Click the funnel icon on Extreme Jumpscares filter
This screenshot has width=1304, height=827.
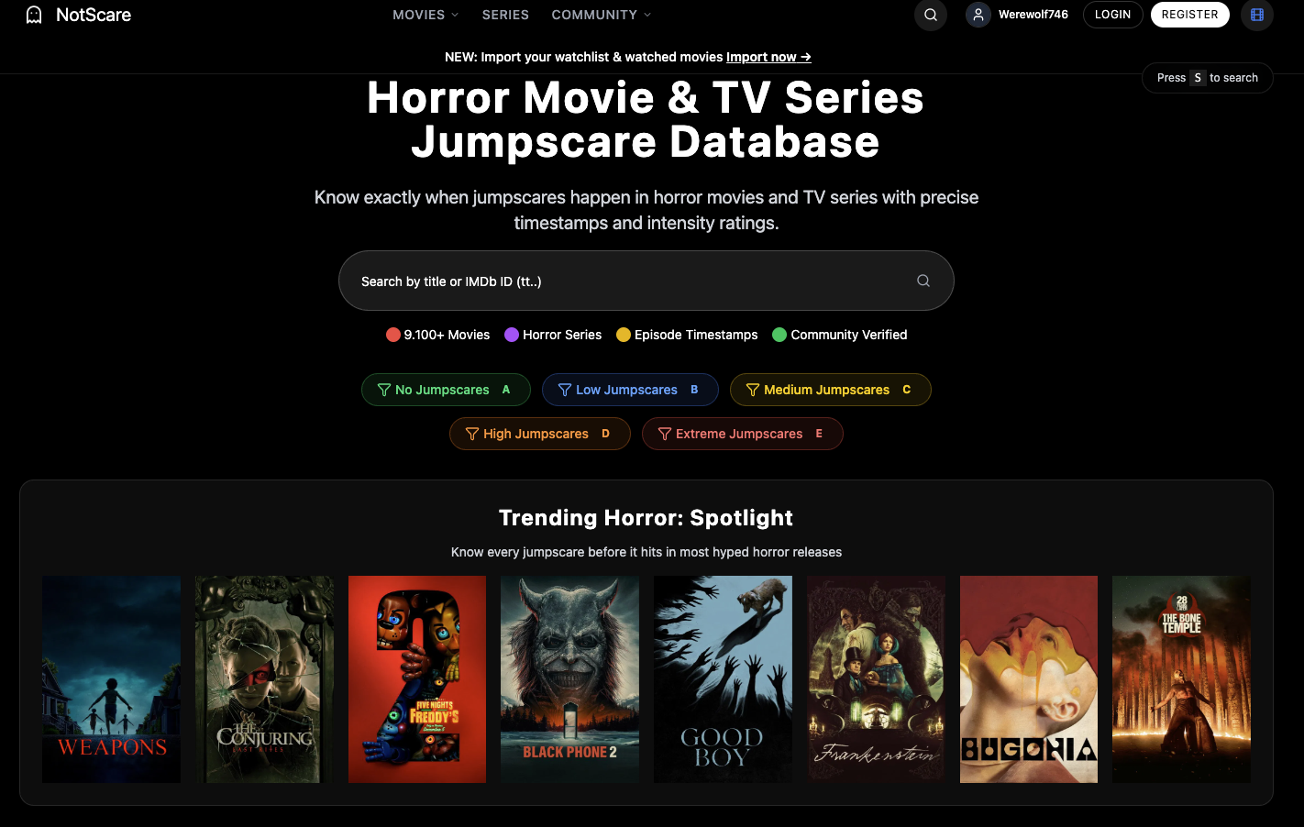663,433
